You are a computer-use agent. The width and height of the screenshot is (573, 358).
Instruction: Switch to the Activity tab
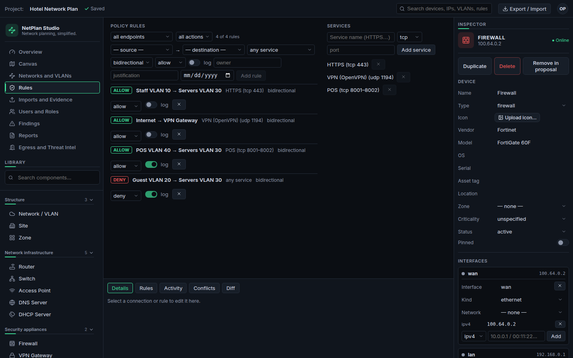pyautogui.click(x=173, y=288)
